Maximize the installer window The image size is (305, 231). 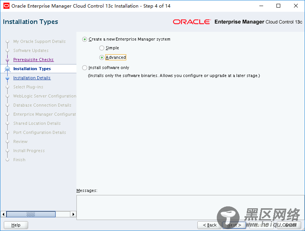click(278, 6)
